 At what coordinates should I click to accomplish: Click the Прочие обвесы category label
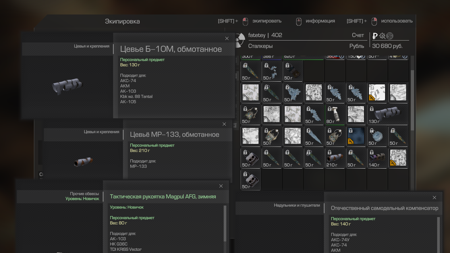coord(85,194)
